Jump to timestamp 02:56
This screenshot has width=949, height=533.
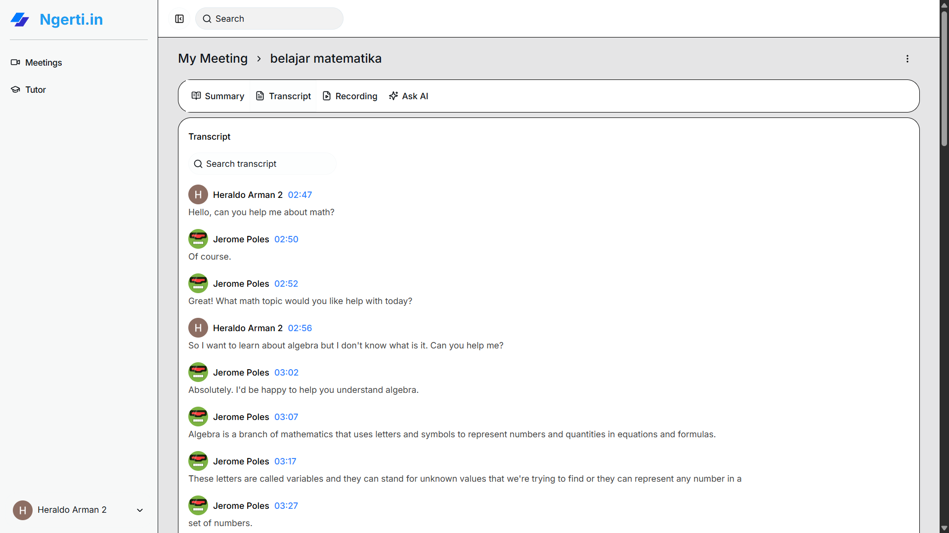point(300,328)
